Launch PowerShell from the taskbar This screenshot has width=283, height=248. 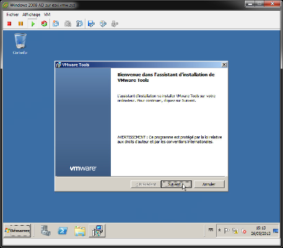[x=63, y=231]
